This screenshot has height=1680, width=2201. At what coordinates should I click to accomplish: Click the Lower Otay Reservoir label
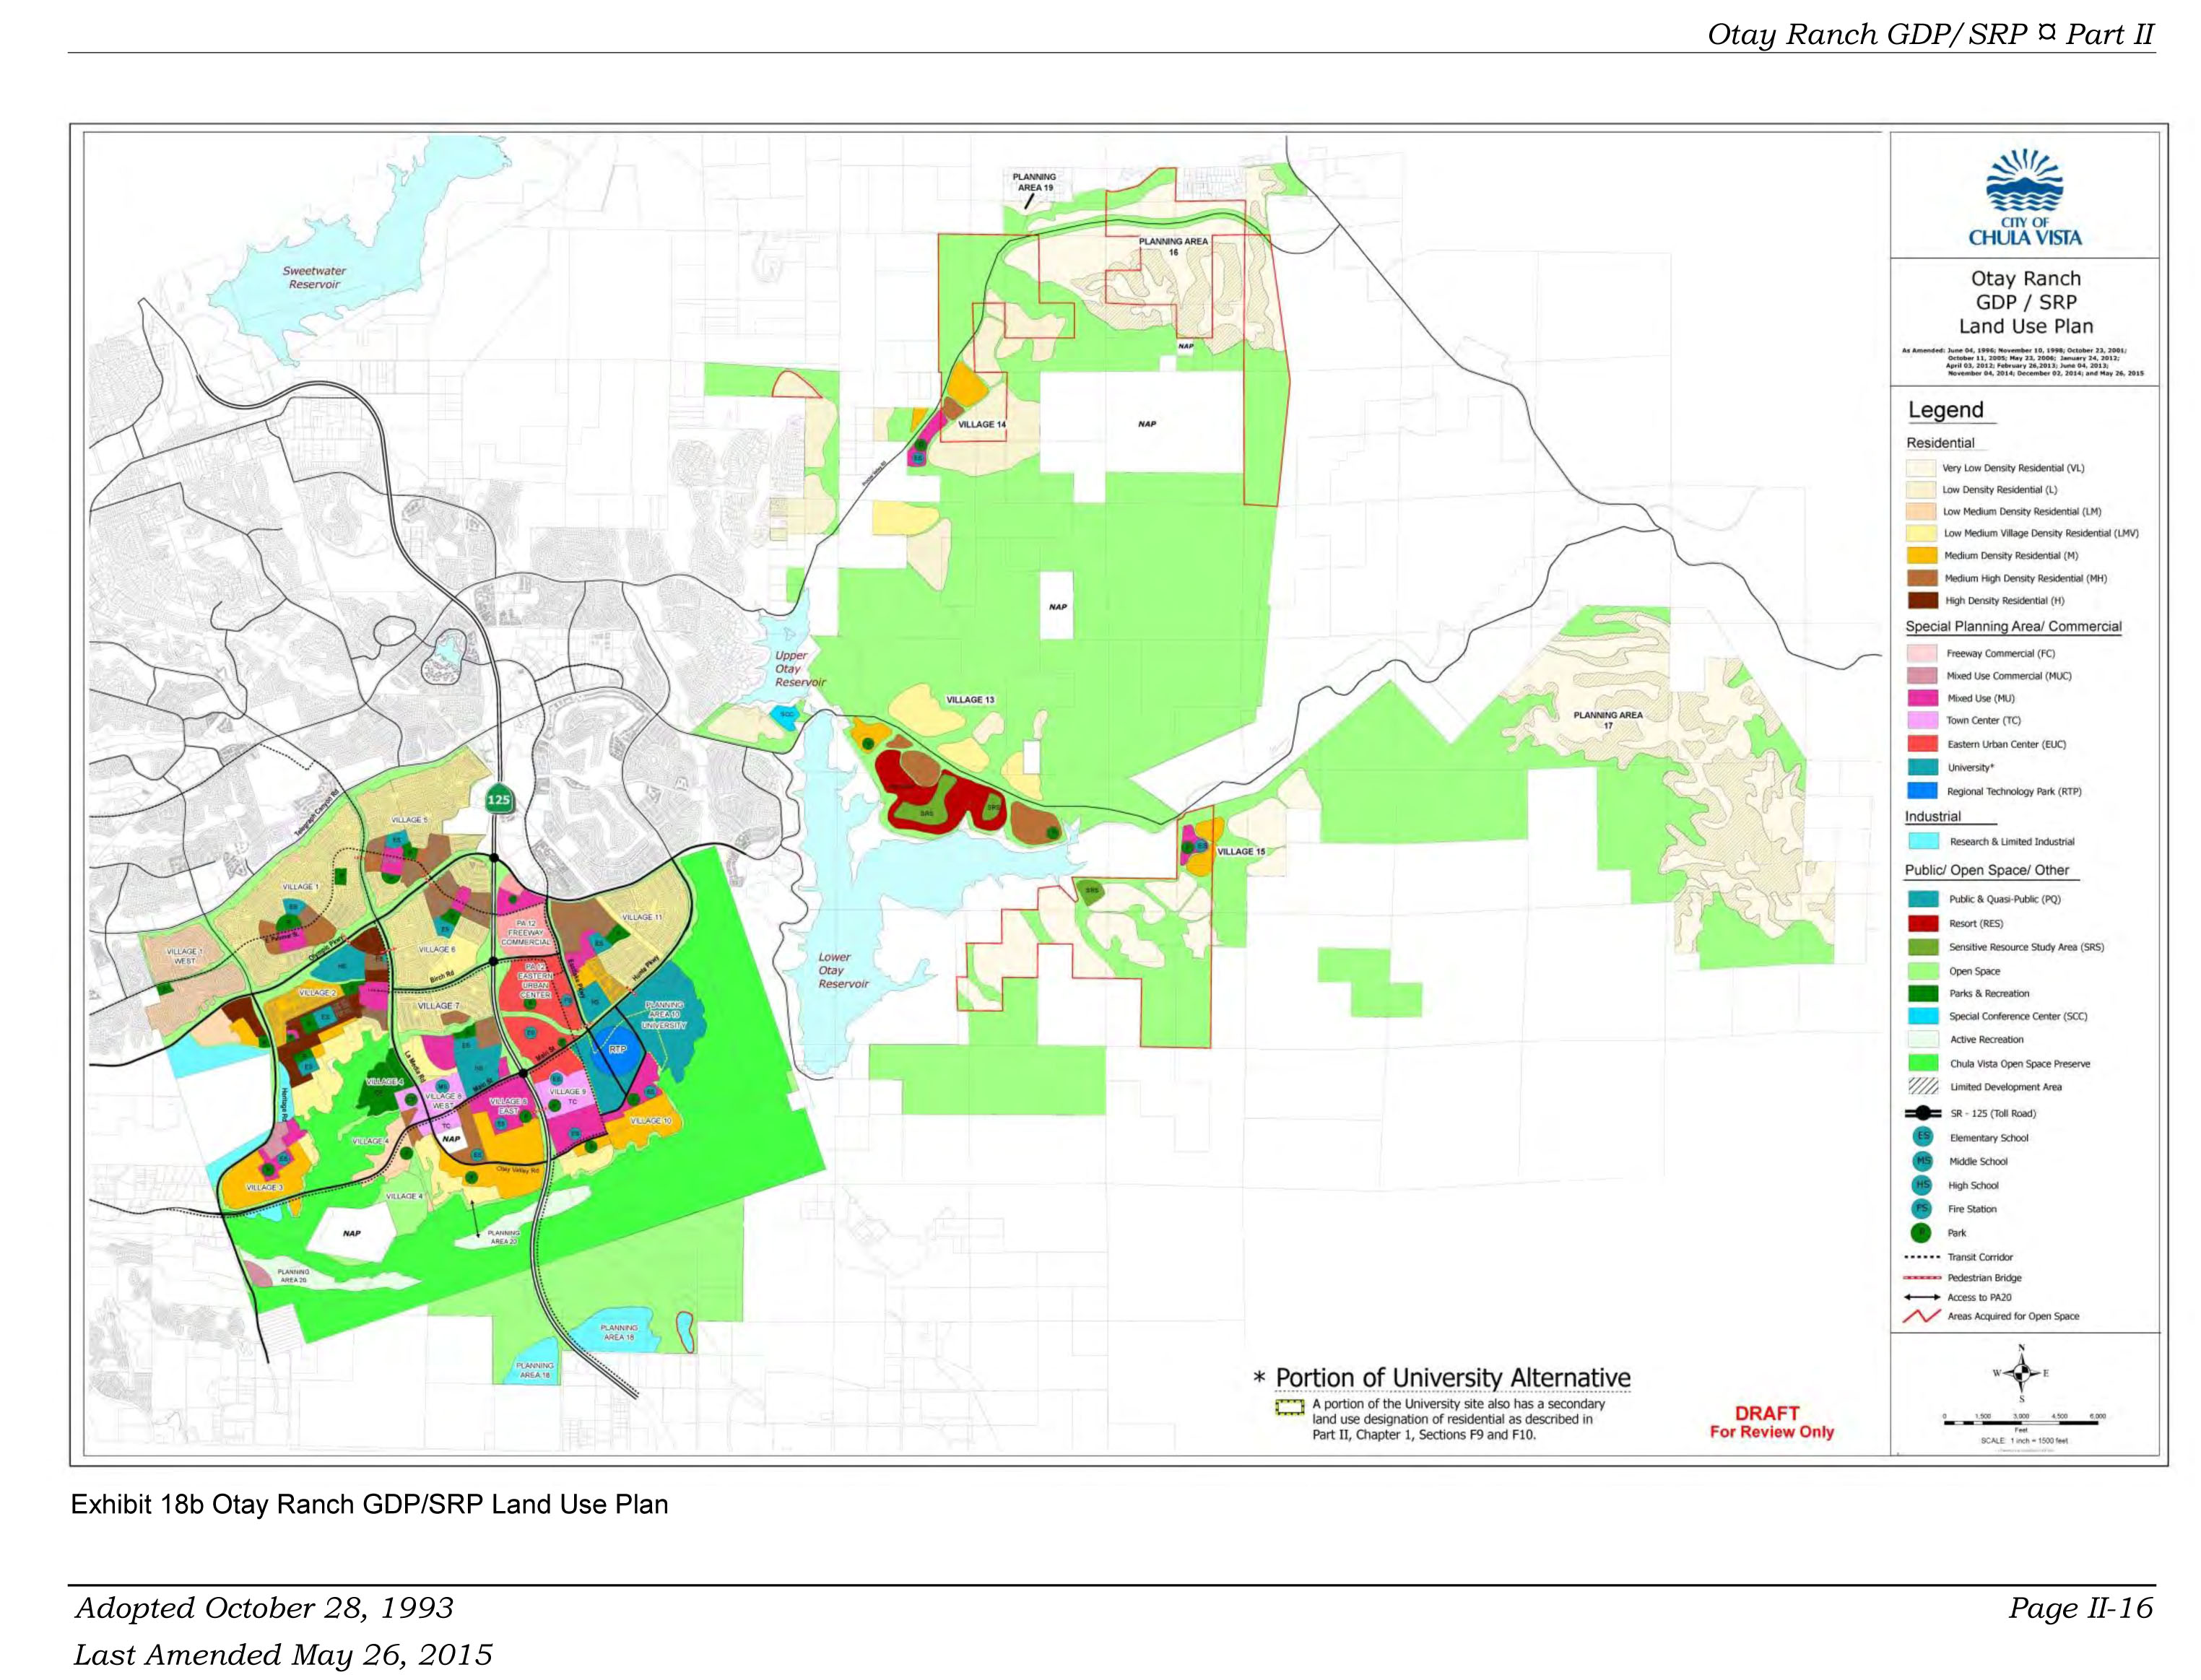coord(843,970)
